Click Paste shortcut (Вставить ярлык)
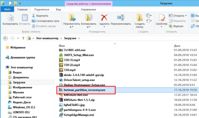Viewport: 199px width, 118px height. tap(44, 26)
